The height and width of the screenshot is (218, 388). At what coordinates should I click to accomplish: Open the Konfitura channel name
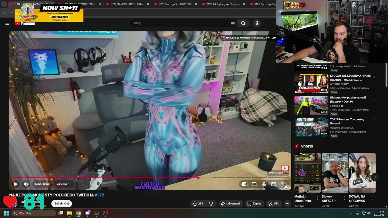point(335,106)
